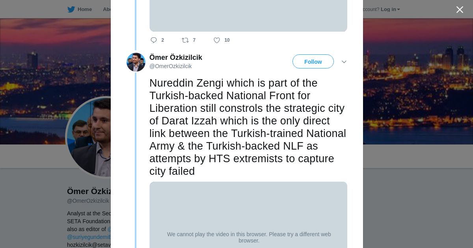
Task: Open media placeholder of the upper tweet
Action: tap(248, 16)
